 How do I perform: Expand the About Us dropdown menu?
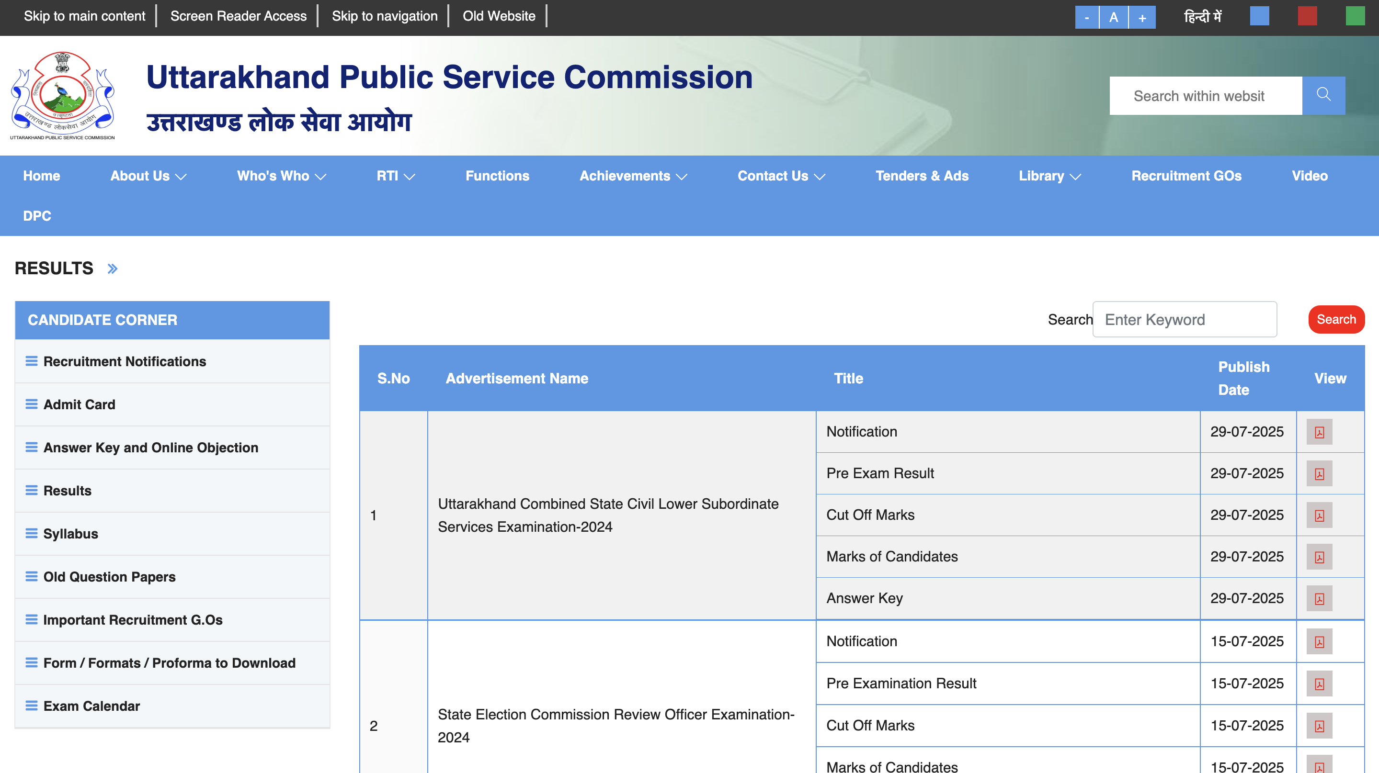(148, 176)
